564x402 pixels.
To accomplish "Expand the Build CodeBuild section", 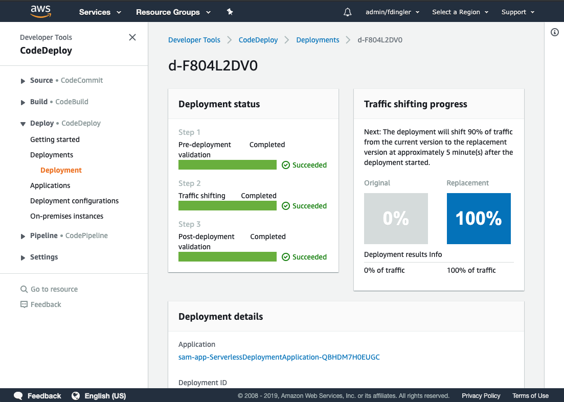I will (x=22, y=102).
